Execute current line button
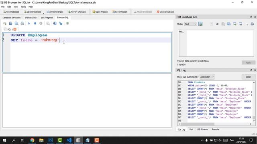257x144 pixels. tap(35, 24)
